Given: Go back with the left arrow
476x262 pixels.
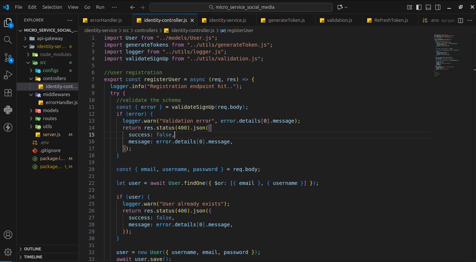Looking at the screenshot, I should (132, 7).
